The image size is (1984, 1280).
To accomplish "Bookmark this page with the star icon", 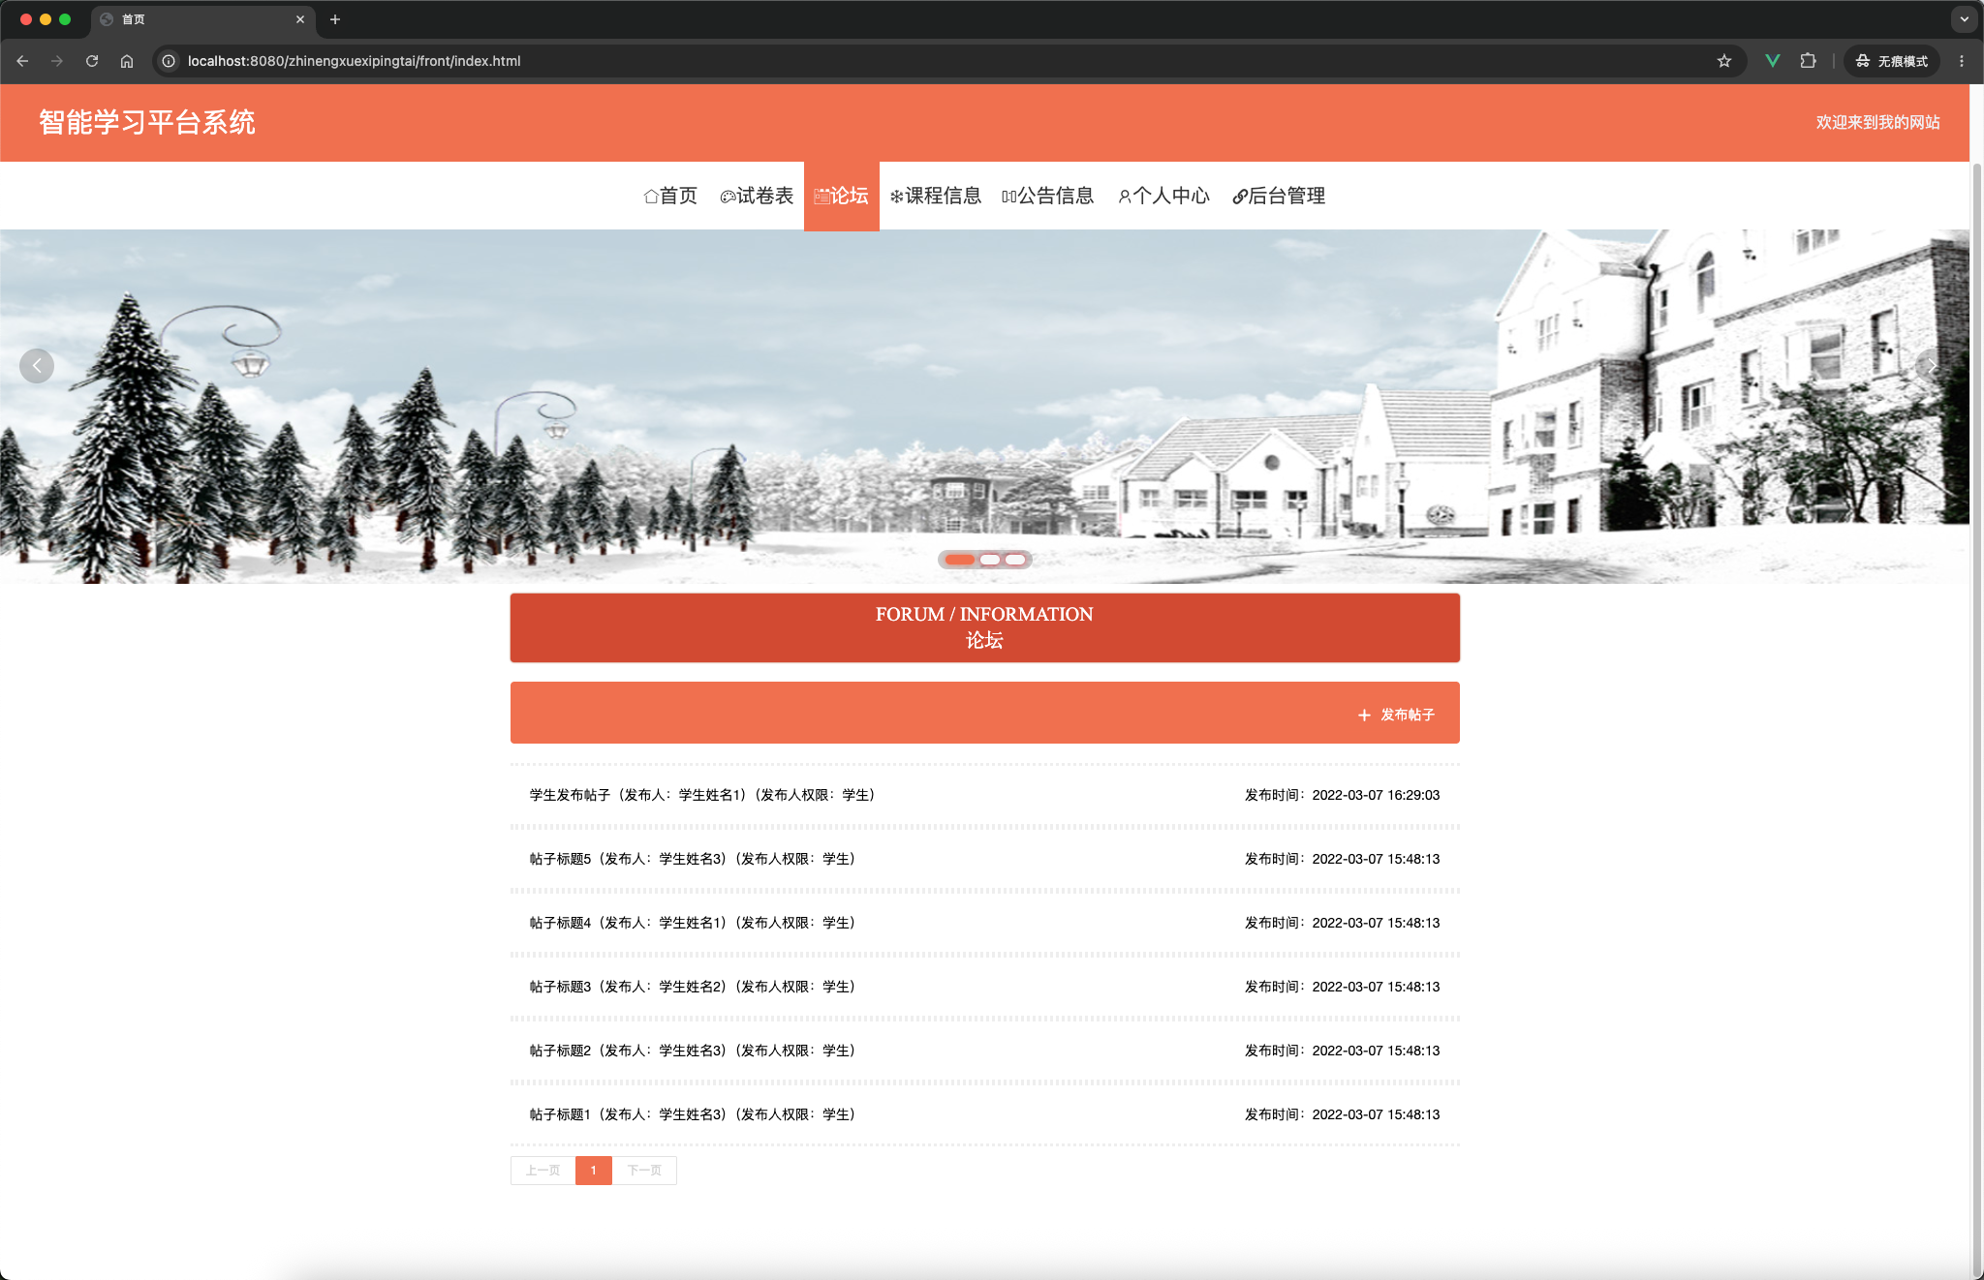I will 1724,61.
